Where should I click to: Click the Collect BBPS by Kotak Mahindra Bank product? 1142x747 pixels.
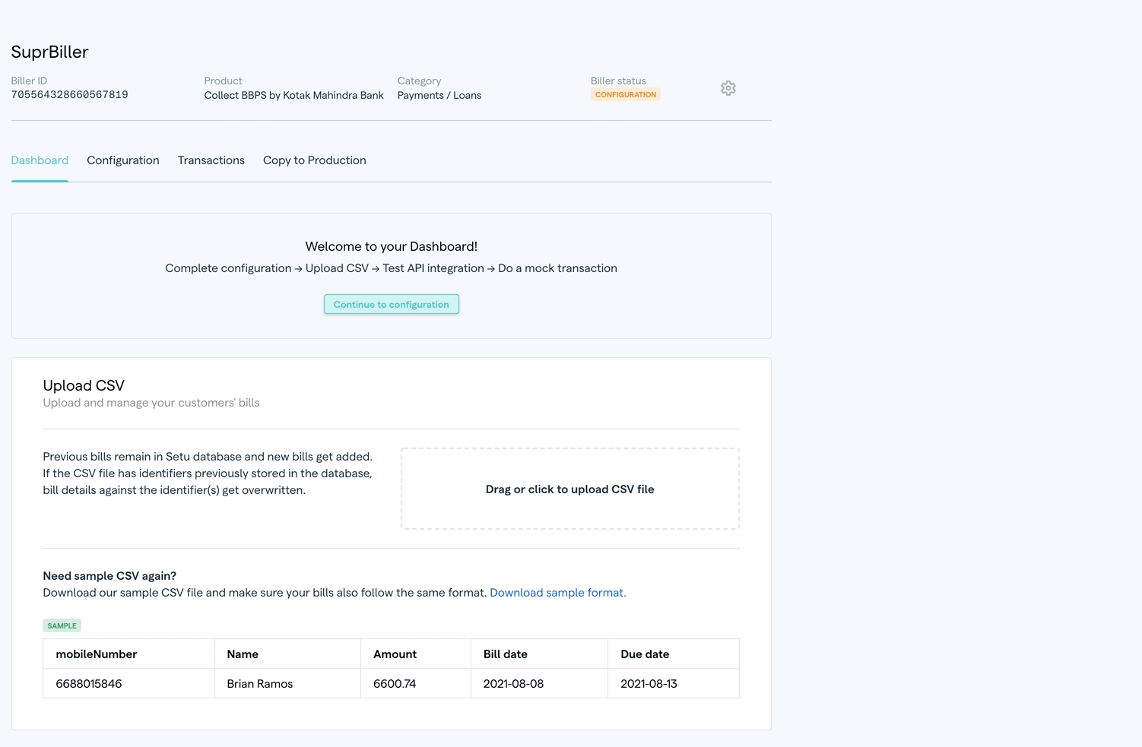pos(293,95)
